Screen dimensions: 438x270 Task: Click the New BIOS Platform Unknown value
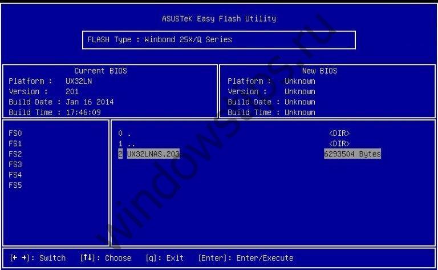(300, 81)
